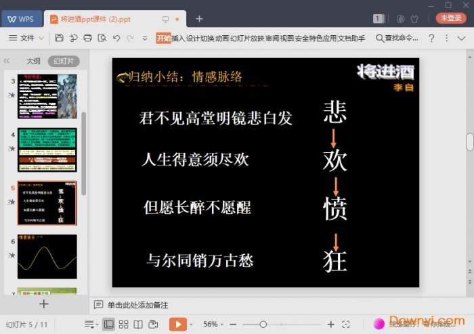Click the clipboard-style icon before play button
Screen dimensions: 474x334
click(x=153, y=325)
